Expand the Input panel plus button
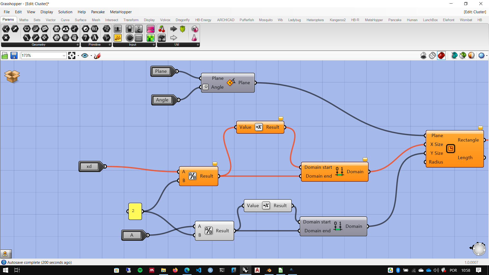489x275 pixels. (x=154, y=45)
